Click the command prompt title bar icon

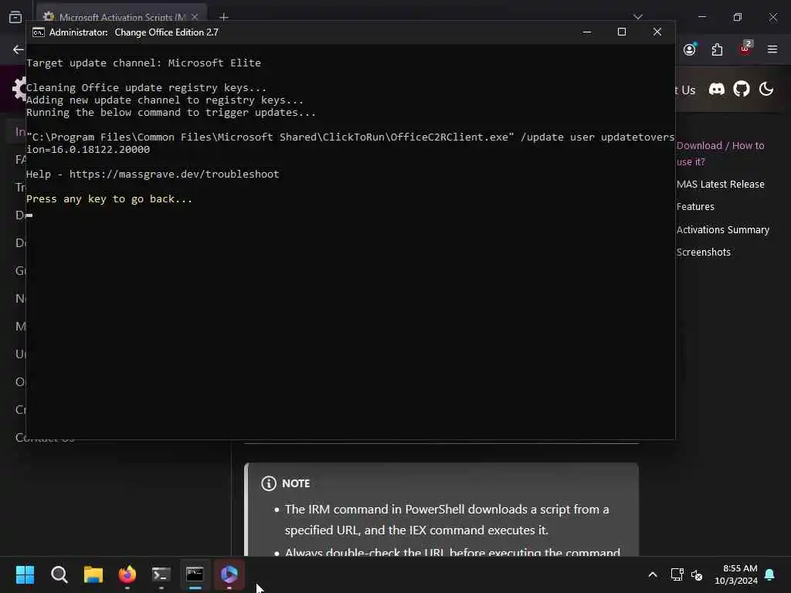pos(39,32)
